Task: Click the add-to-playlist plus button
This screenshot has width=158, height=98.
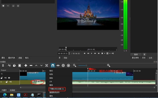Action: [x=3, y=6]
